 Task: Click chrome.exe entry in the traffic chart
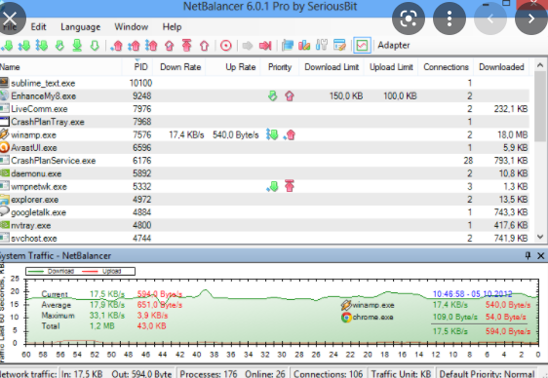point(368,318)
